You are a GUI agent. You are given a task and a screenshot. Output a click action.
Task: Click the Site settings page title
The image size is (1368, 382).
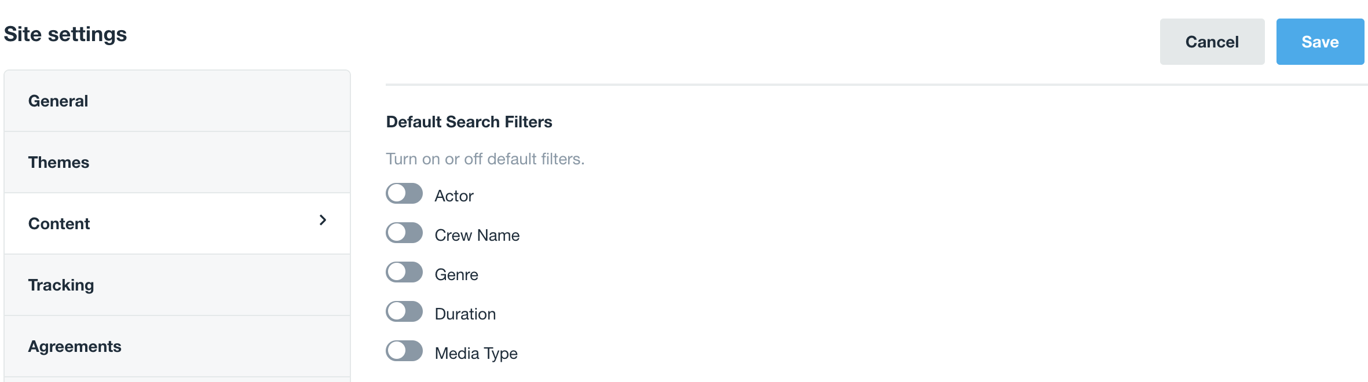[x=65, y=34]
